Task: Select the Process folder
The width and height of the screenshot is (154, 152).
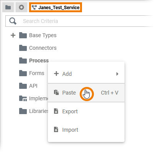Action: (39, 60)
